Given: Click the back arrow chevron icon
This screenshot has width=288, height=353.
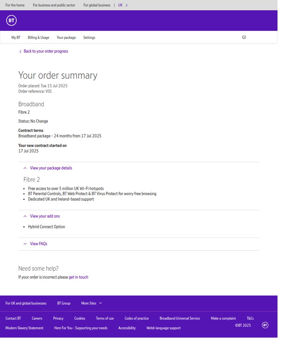Looking at the screenshot, I should (20, 52).
